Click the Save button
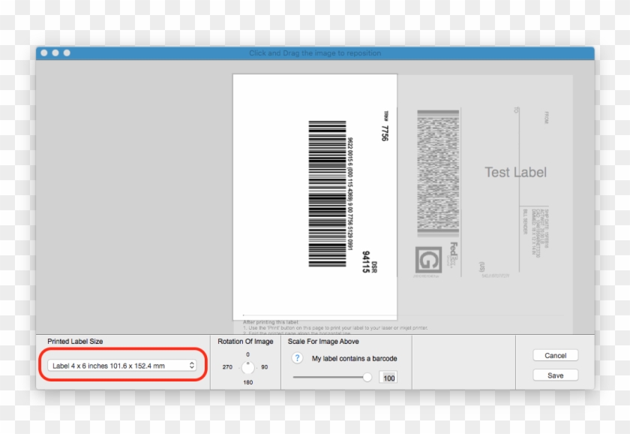 click(555, 375)
